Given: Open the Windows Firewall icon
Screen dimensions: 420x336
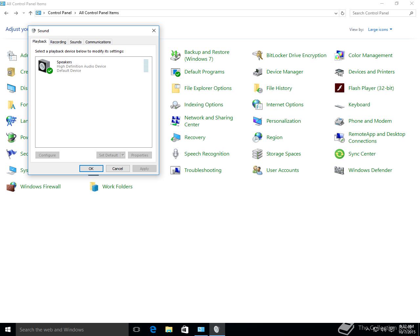Looking at the screenshot, I should [x=11, y=187].
